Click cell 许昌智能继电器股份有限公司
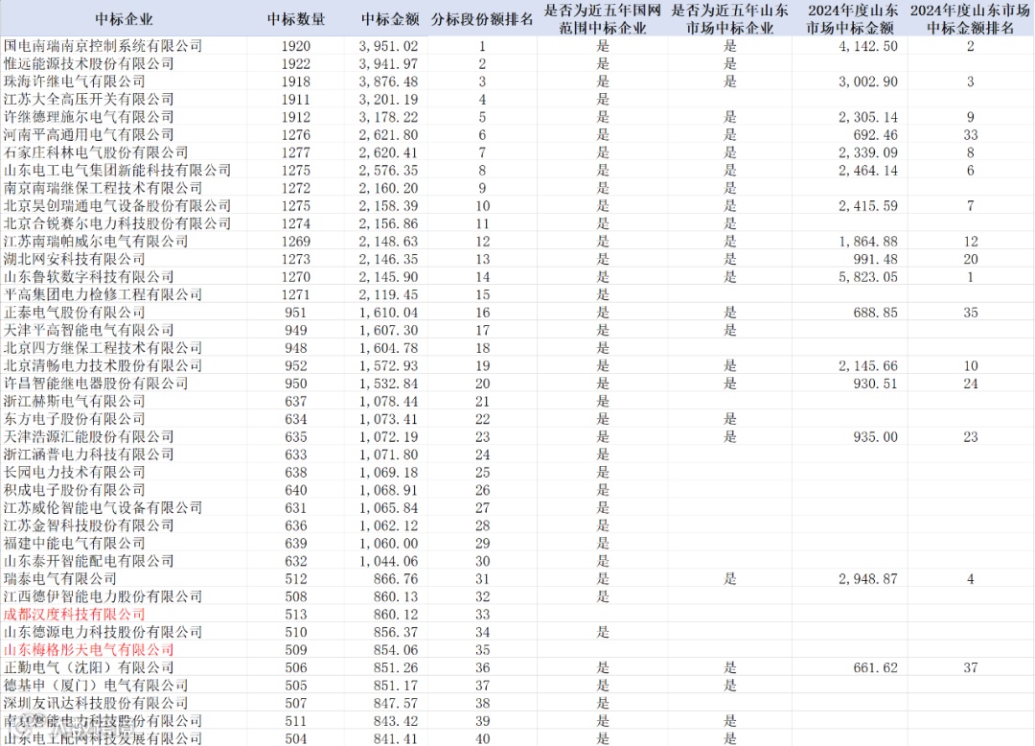The width and height of the screenshot is (1035, 746). click(96, 384)
